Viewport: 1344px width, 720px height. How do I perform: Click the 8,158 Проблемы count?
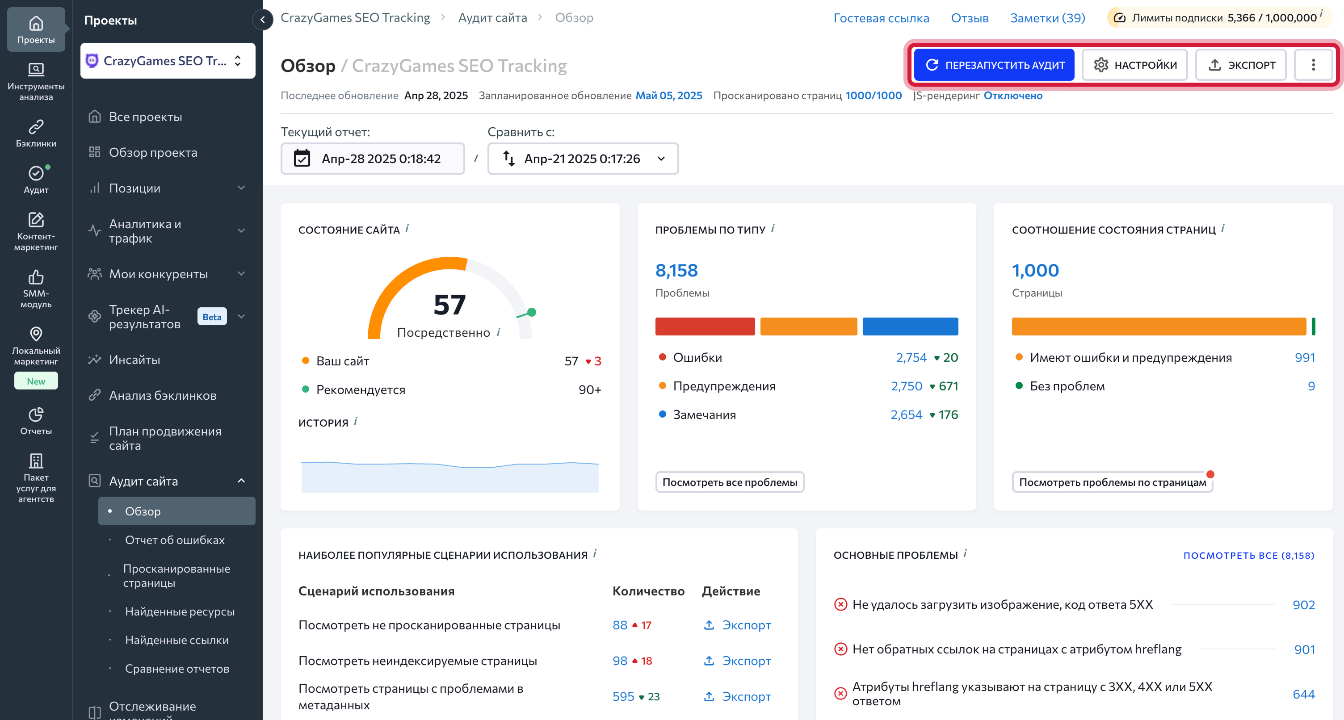(x=676, y=270)
